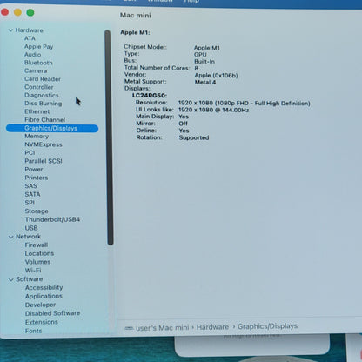362x362 pixels.
Task: Select Printers in the sidebar
Action: [37, 178]
